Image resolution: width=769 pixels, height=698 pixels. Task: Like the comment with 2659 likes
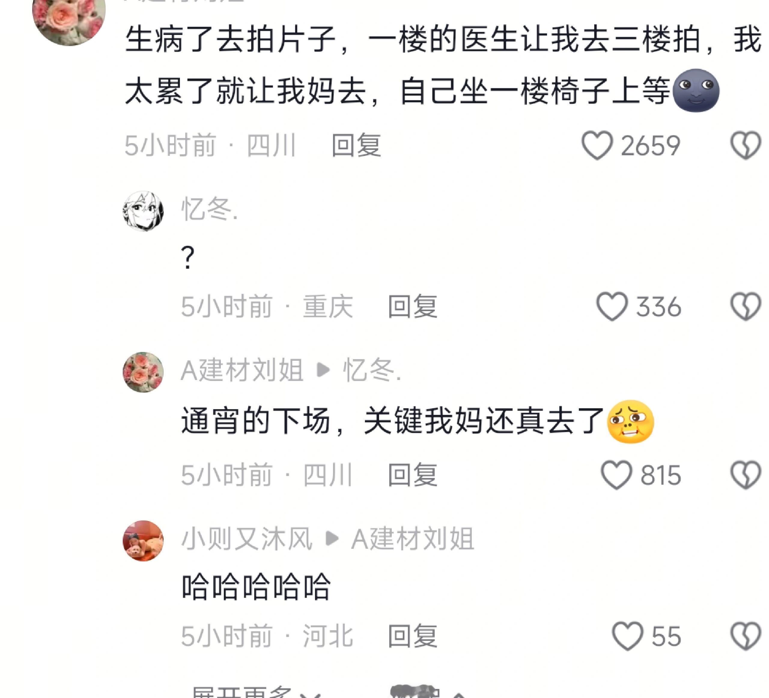pos(597,145)
